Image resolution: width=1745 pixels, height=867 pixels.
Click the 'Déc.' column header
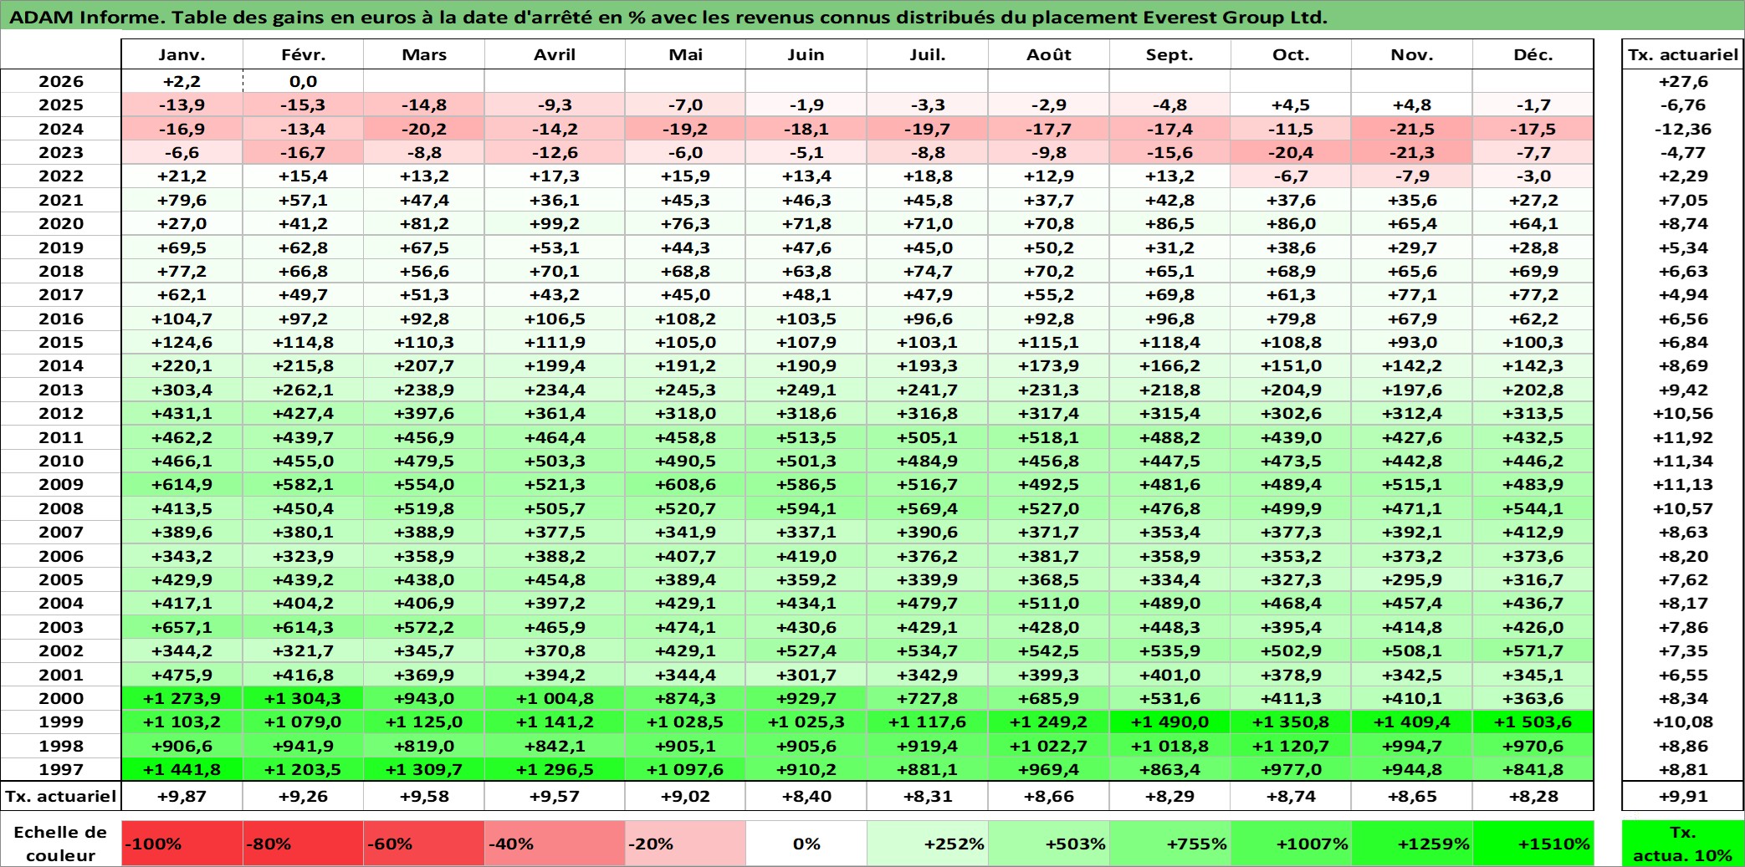1533,54
